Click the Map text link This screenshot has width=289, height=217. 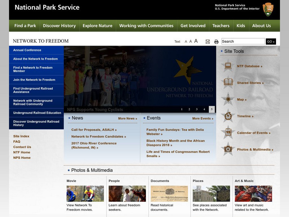(x=242, y=99)
